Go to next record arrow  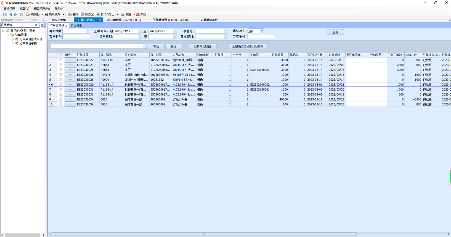16,14
